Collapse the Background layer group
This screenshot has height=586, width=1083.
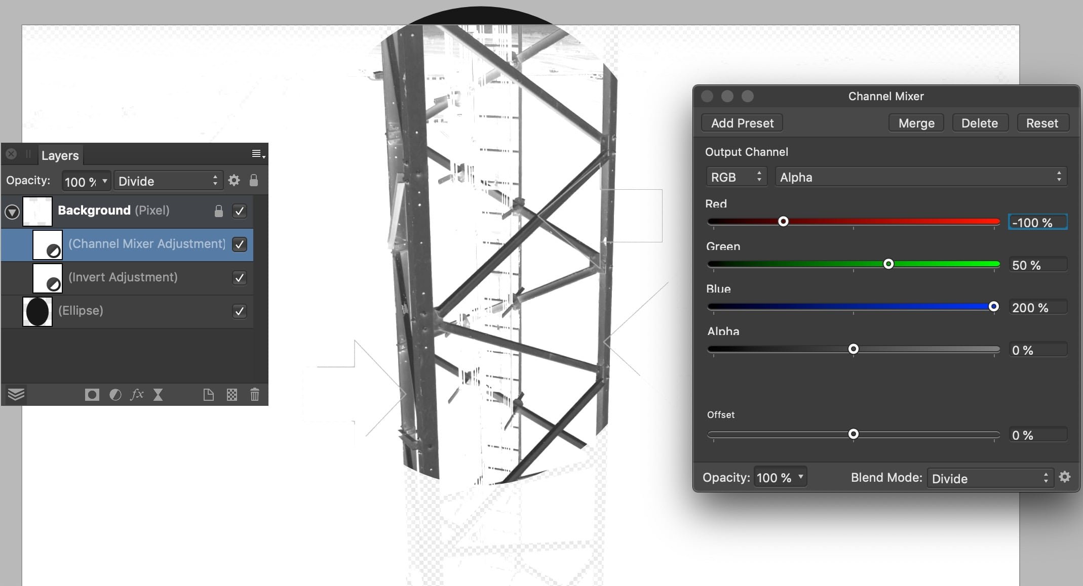(x=12, y=212)
